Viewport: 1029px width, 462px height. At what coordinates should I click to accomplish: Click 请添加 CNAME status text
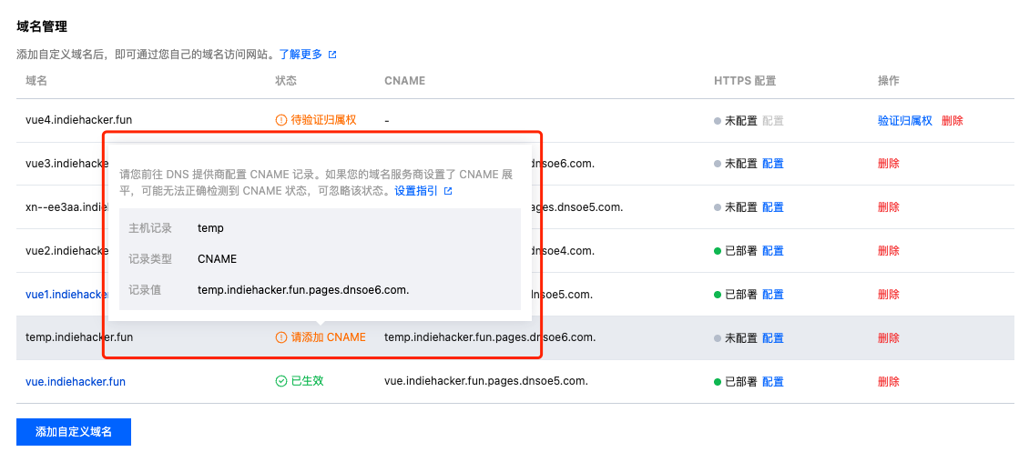click(328, 337)
